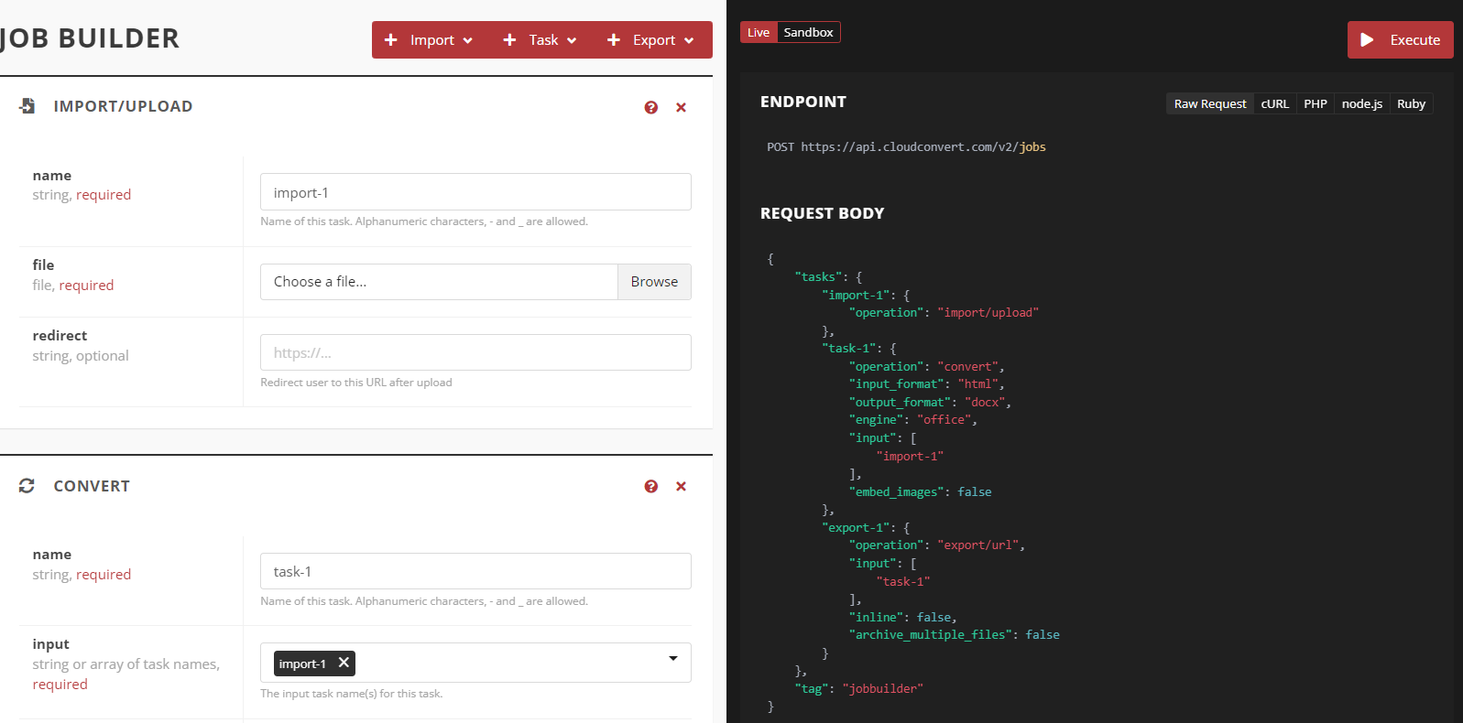Switch to Sandbox mode

(808, 32)
